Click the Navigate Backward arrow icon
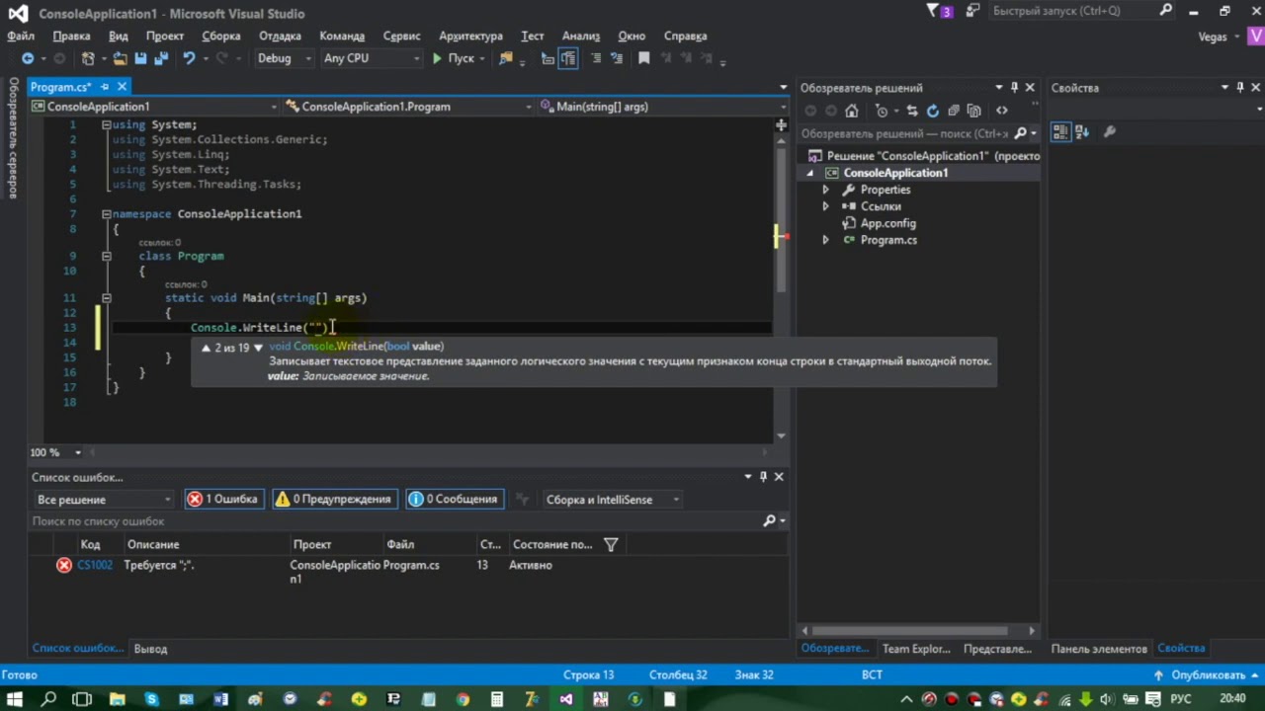1265x711 pixels. pos(28,58)
